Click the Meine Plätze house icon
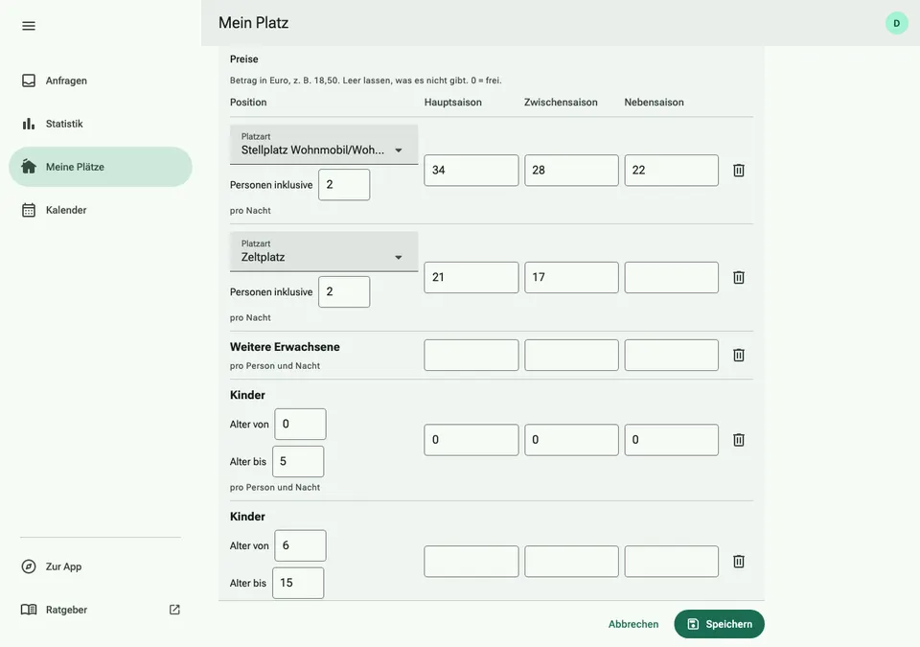 pos(28,167)
